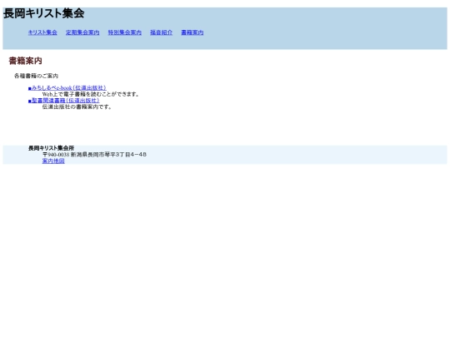Go to 定期集会案内 page

tap(82, 32)
